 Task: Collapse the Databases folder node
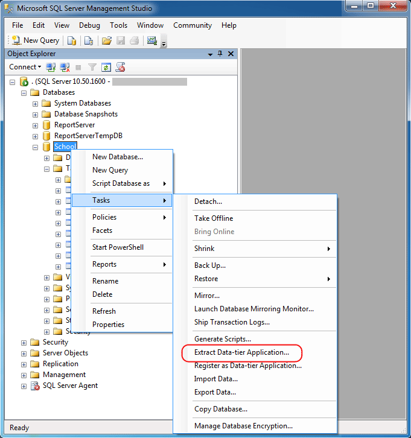24,93
